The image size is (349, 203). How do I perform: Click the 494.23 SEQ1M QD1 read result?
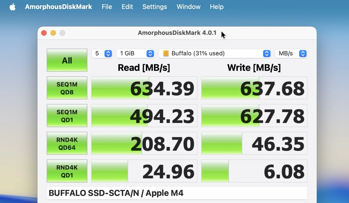pyautogui.click(x=144, y=116)
